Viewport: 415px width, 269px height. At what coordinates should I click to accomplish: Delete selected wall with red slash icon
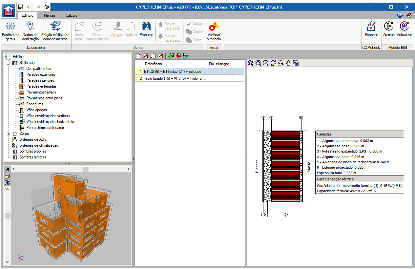[146, 56]
